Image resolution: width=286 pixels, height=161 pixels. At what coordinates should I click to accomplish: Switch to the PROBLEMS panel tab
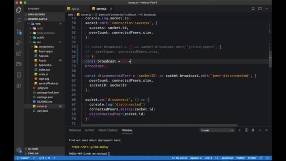(75, 130)
